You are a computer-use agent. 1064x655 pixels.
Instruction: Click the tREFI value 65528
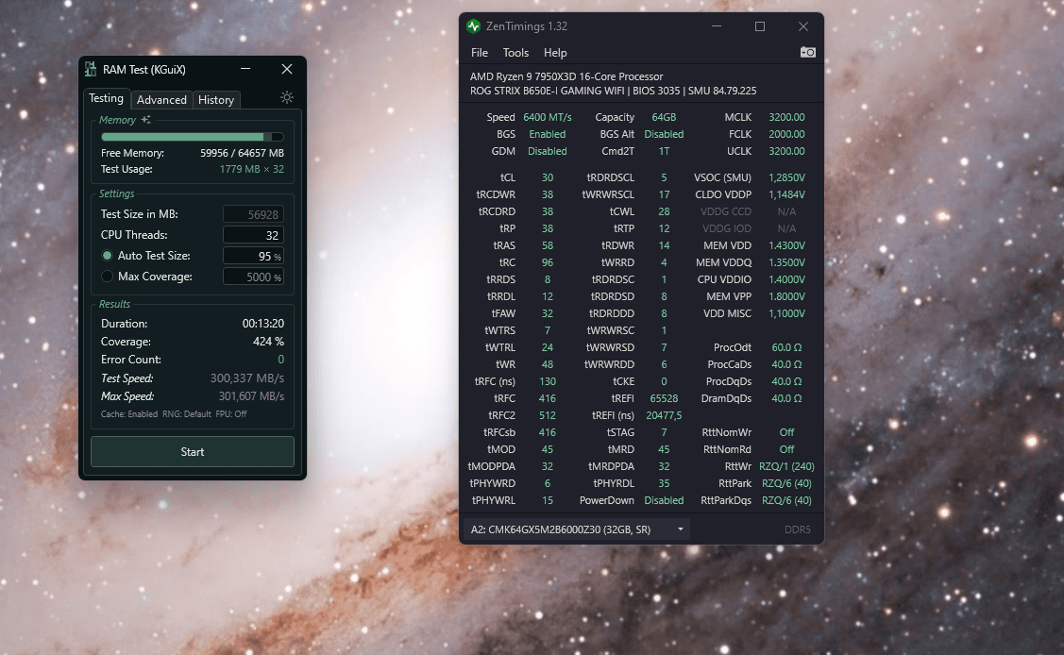point(664,398)
